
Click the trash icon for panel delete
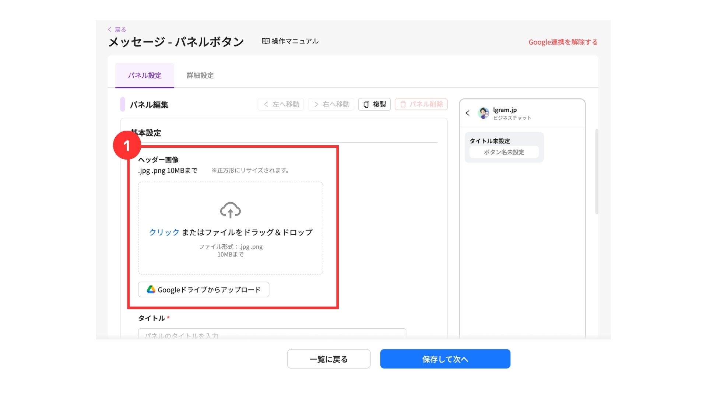403,105
